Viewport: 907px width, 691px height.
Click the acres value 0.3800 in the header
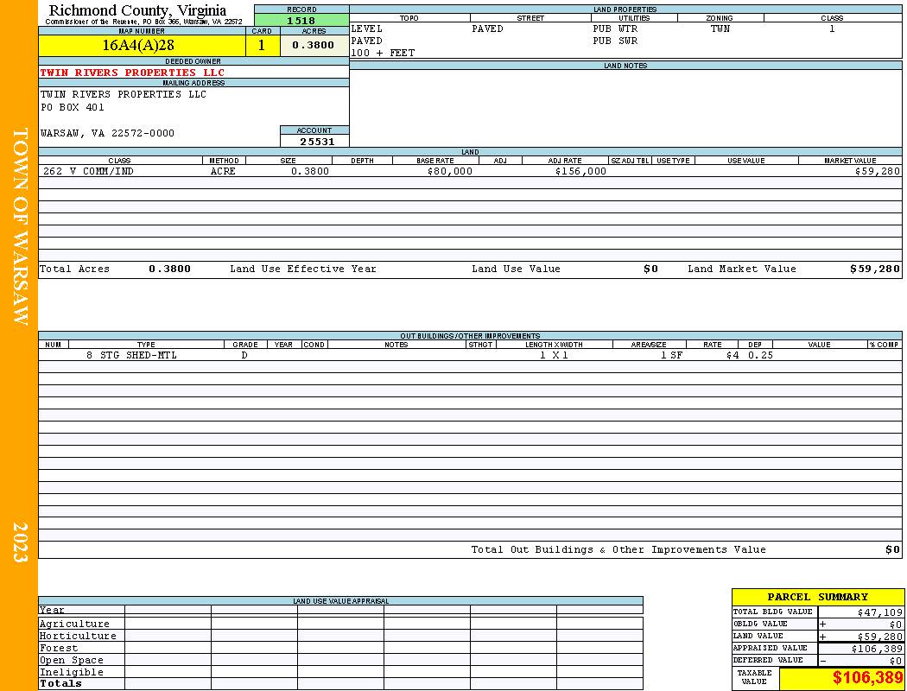(313, 45)
